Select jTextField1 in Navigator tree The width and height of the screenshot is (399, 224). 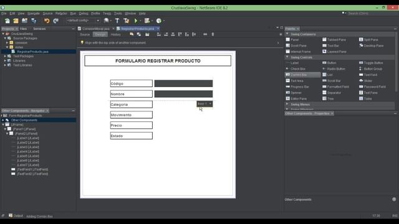(x=32, y=169)
